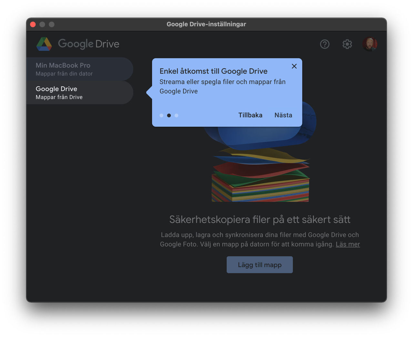Click the stacked papers illustration
The image size is (413, 337).
point(260,174)
